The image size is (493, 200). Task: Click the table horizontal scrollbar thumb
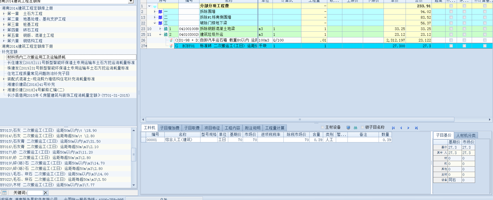(x=300, y=120)
